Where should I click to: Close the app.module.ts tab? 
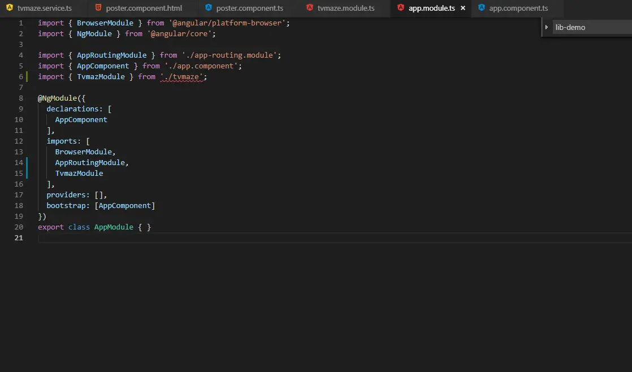pyautogui.click(x=463, y=8)
